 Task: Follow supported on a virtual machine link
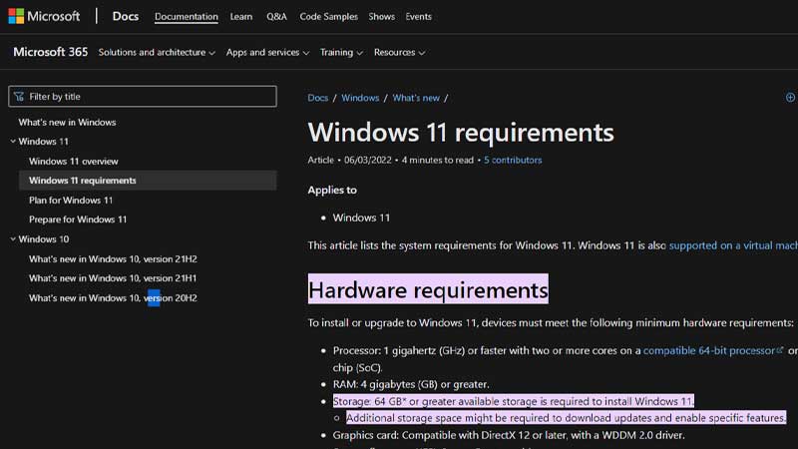[x=733, y=245]
